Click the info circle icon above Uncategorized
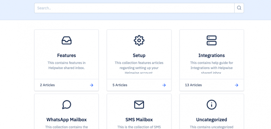Screen dimensions: 271x129 (x=212, y=104)
